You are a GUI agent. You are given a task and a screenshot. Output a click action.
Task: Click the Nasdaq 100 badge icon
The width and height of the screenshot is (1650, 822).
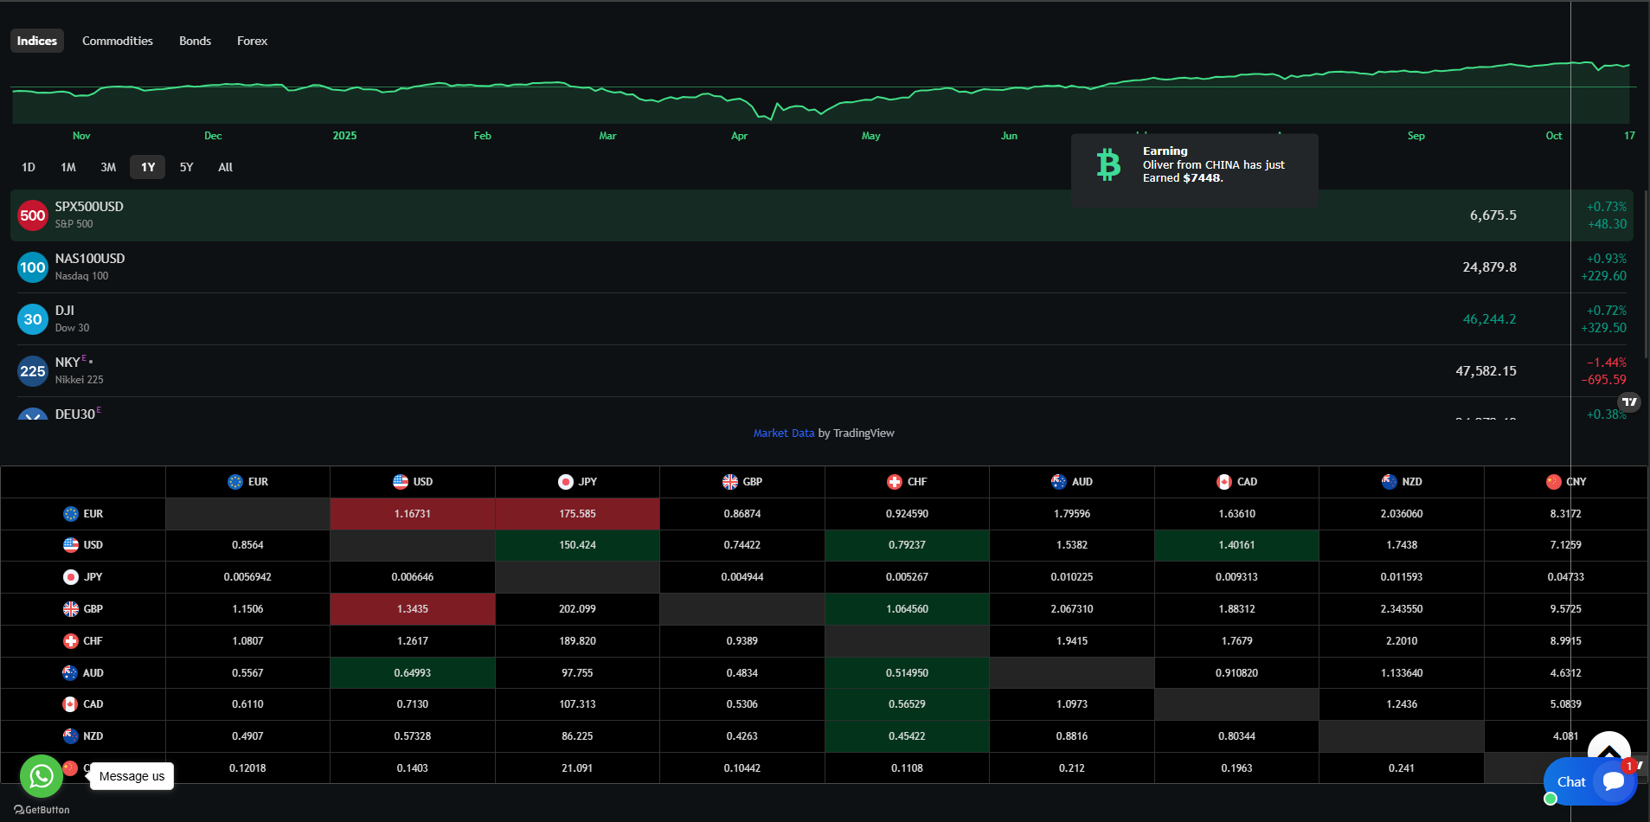tap(33, 267)
